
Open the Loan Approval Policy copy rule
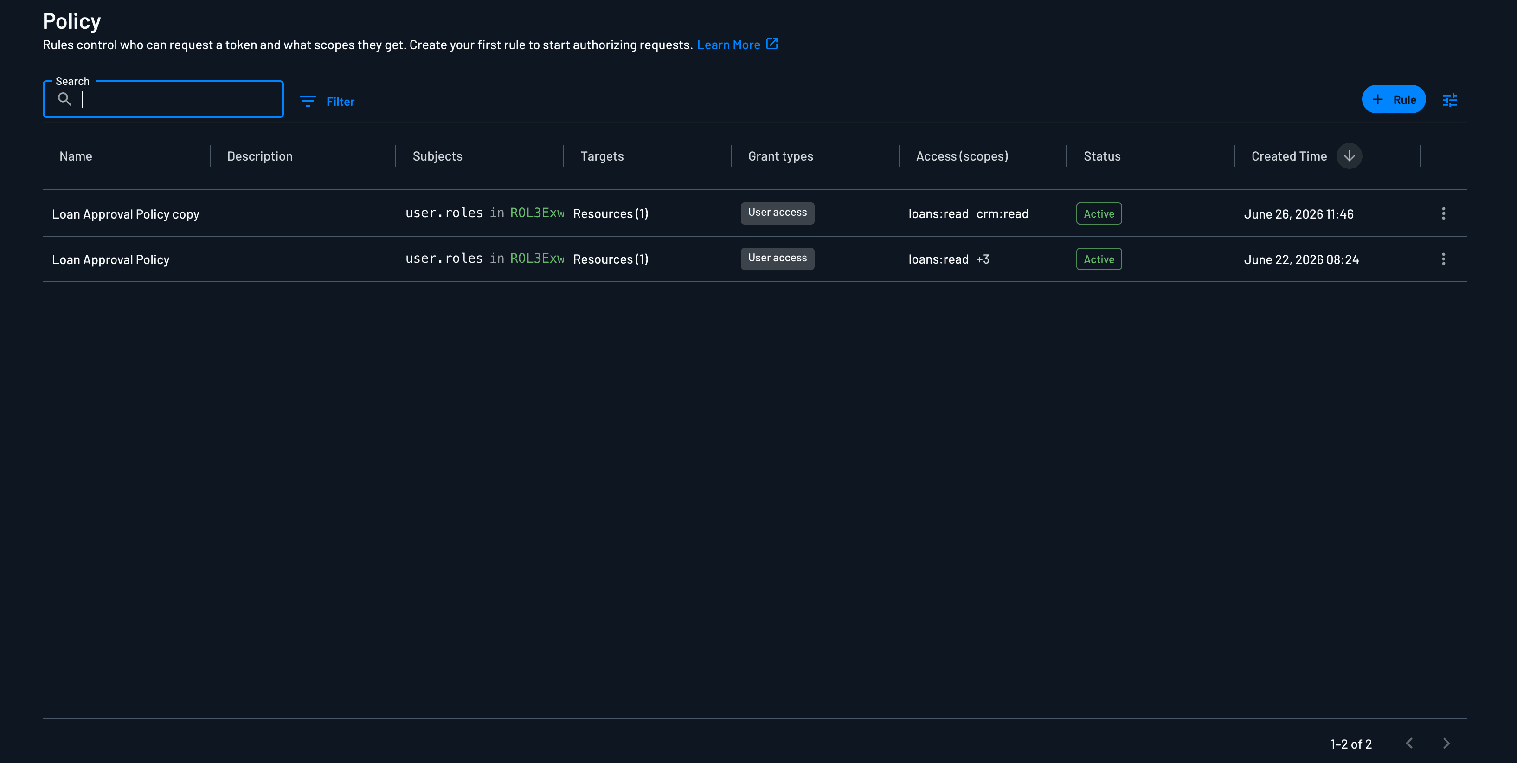(x=125, y=214)
